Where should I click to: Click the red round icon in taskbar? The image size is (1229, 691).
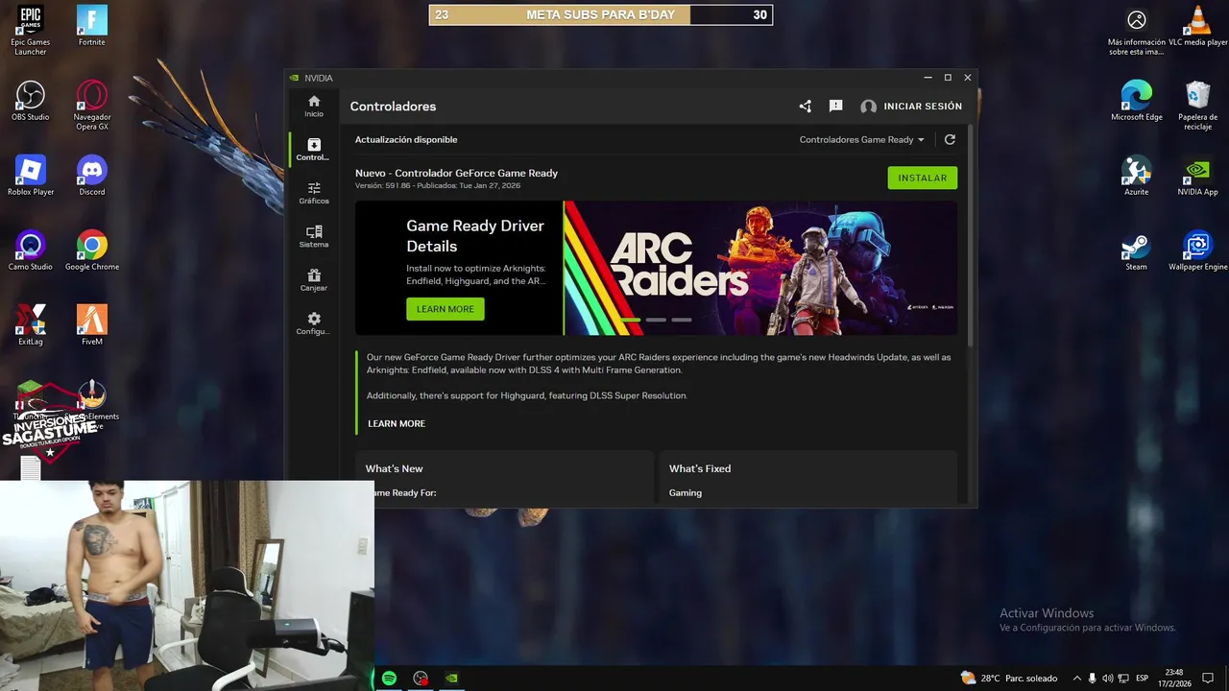421,679
